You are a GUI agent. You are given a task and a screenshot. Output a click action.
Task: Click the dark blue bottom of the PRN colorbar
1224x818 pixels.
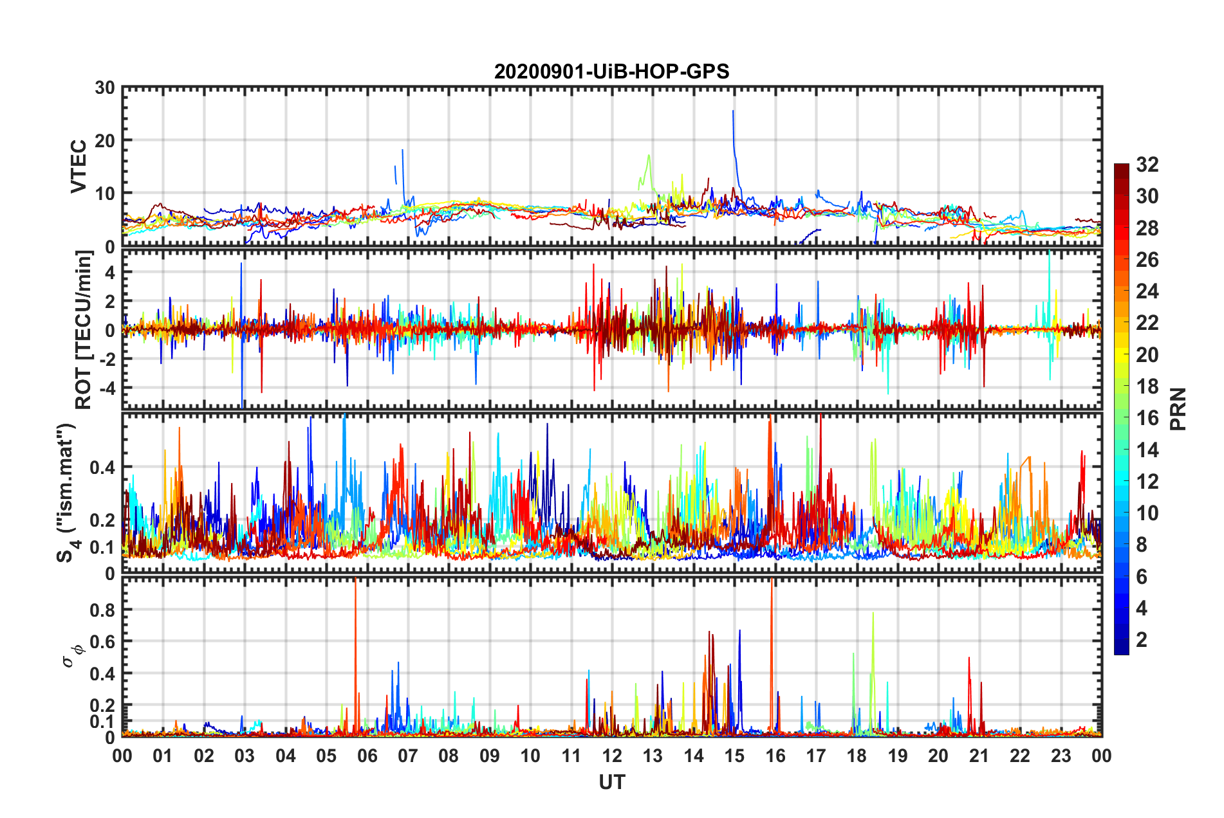point(1121,650)
